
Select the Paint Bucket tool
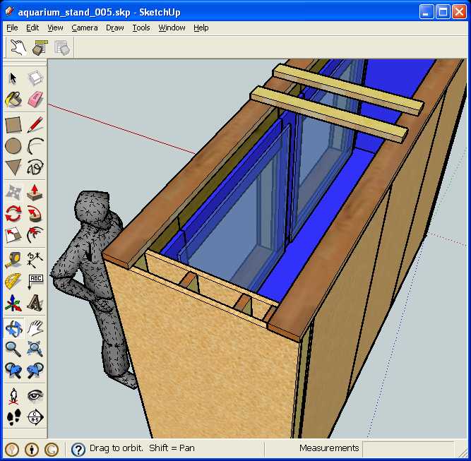pyautogui.click(x=13, y=100)
